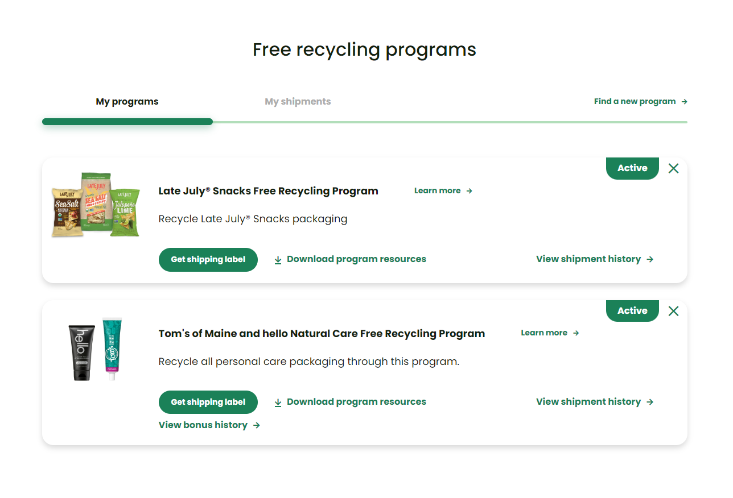Get shipping label for Late July Snacks

click(208, 259)
